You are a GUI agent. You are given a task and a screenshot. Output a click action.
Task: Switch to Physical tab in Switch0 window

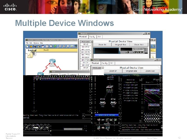pos(95,63)
